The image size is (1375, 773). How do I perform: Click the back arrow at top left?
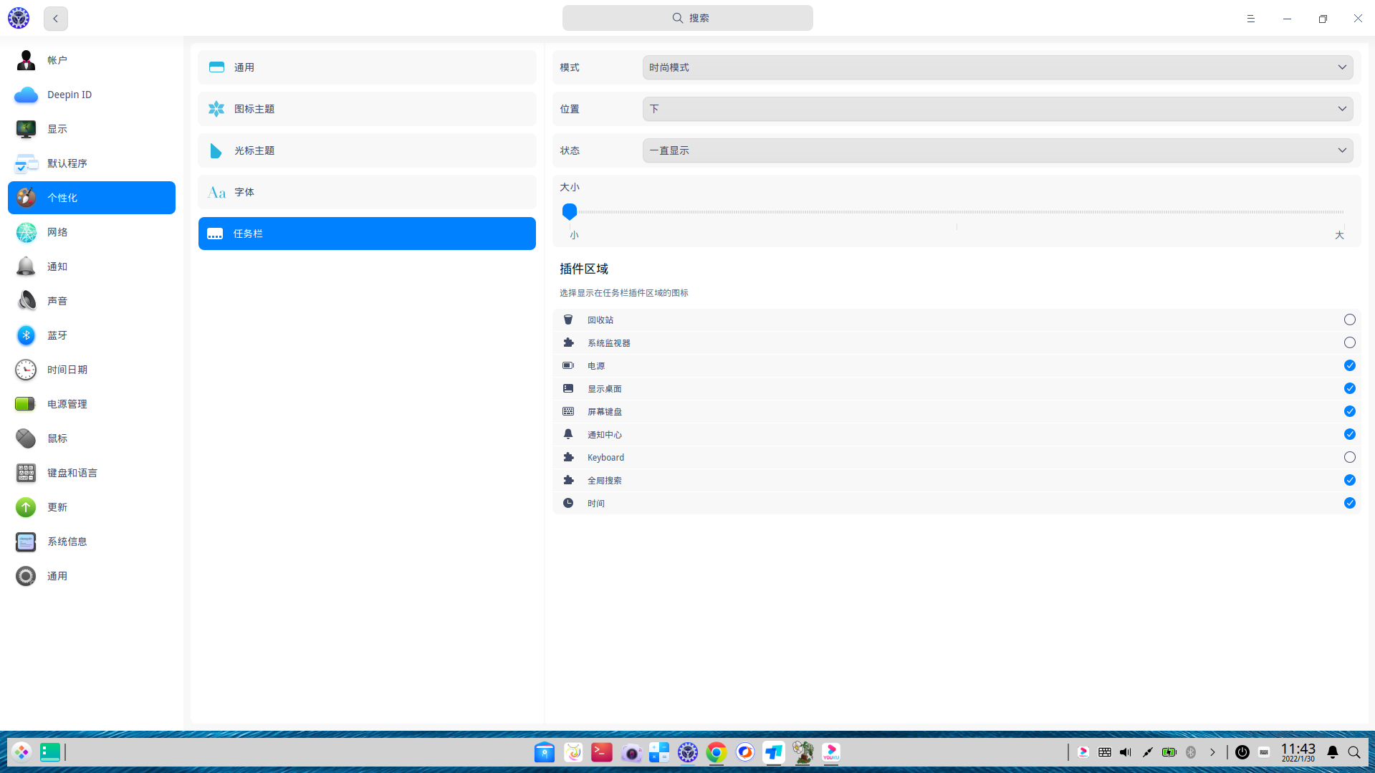click(x=55, y=19)
